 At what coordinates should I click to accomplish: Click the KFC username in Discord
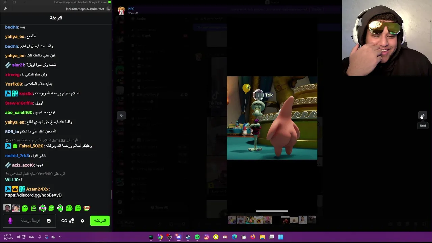[x=131, y=9]
